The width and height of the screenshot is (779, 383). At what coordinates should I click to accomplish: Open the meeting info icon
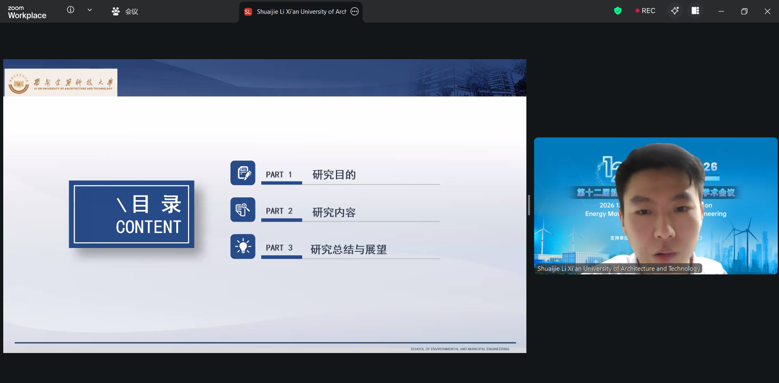[x=71, y=10]
